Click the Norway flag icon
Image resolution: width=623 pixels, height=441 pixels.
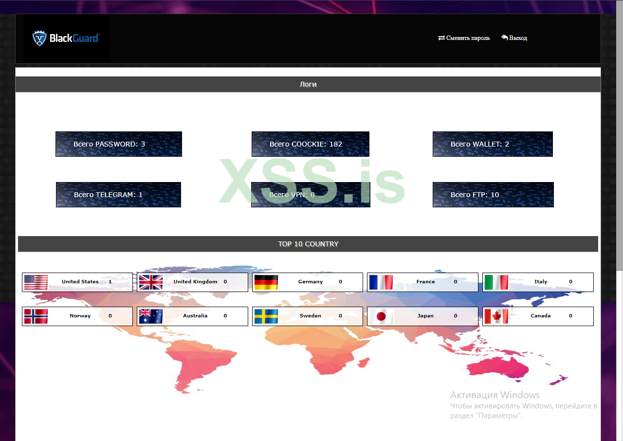coord(36,316)
